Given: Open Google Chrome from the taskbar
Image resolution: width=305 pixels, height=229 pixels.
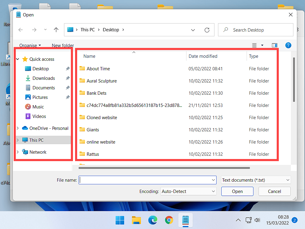Looking at the screenshot, I should point(169,220).
